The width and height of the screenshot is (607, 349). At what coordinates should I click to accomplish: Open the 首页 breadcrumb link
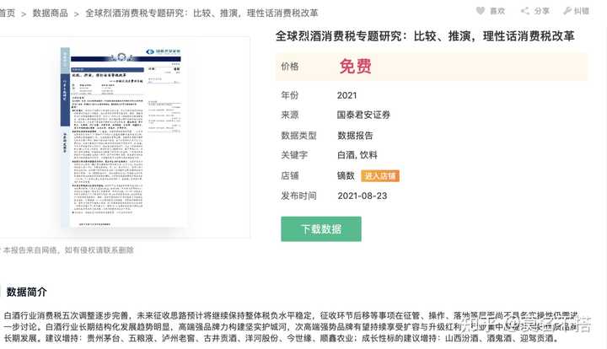[7, 13]
